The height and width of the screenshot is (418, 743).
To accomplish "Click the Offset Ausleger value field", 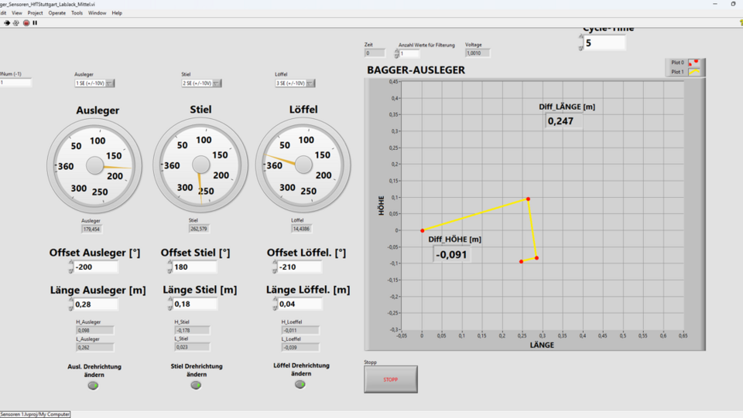I will tap(96, 267).
